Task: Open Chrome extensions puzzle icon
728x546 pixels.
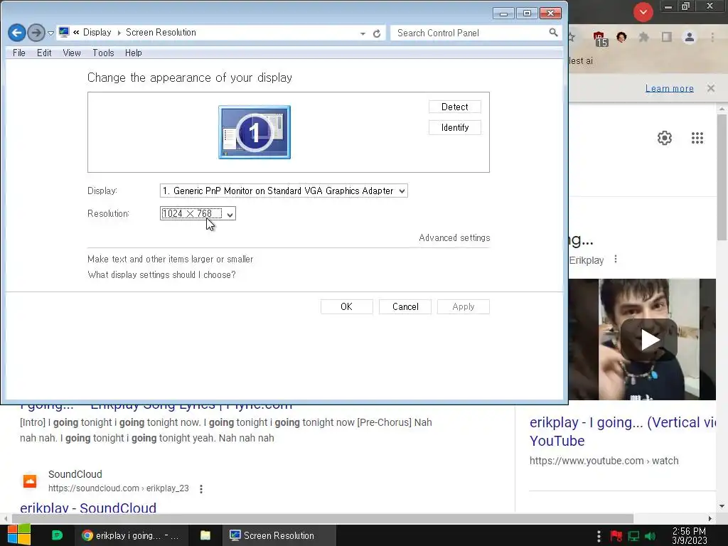Action: point(643,37)
